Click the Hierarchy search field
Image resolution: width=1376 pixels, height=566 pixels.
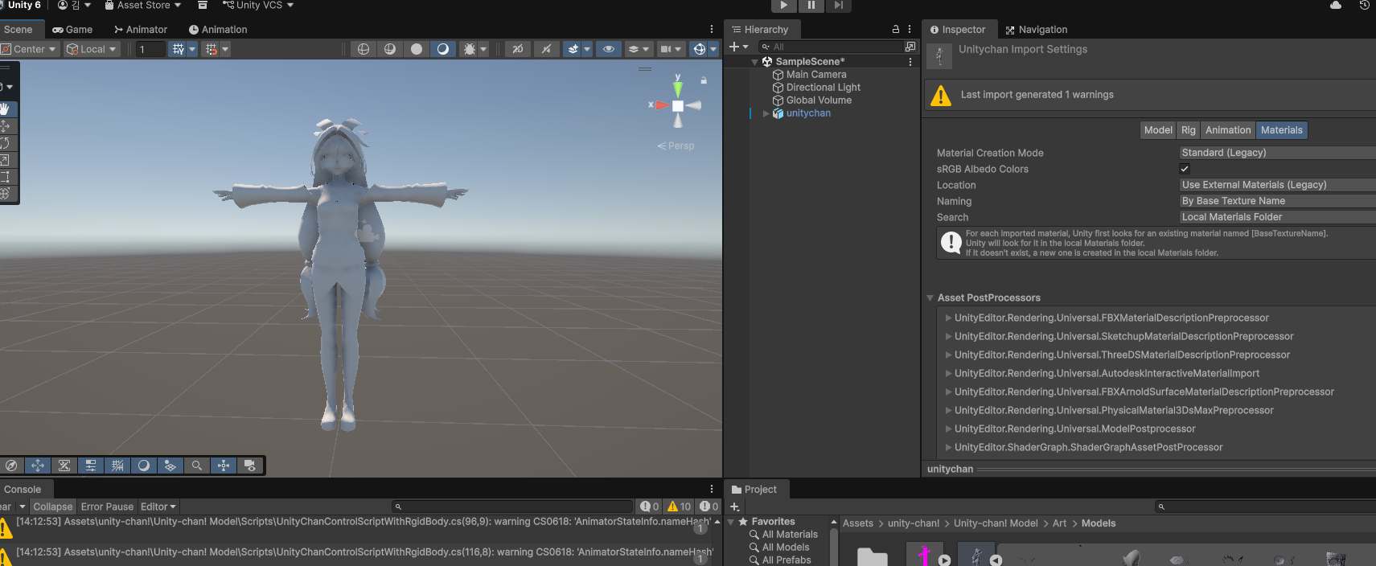(832, 47)
